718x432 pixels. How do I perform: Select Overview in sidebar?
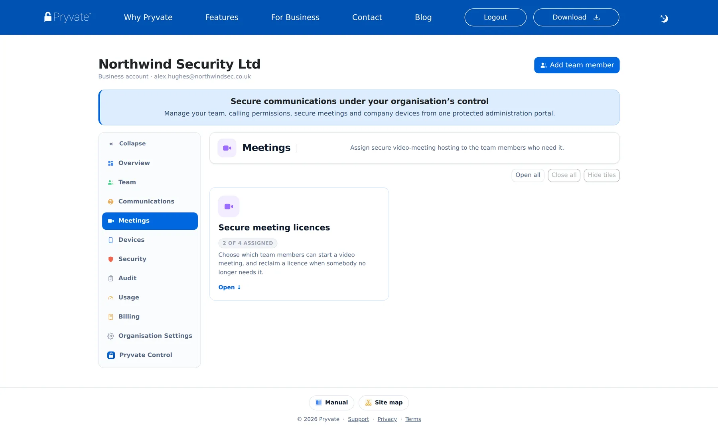pyautogui.click(x=150, y=163)
